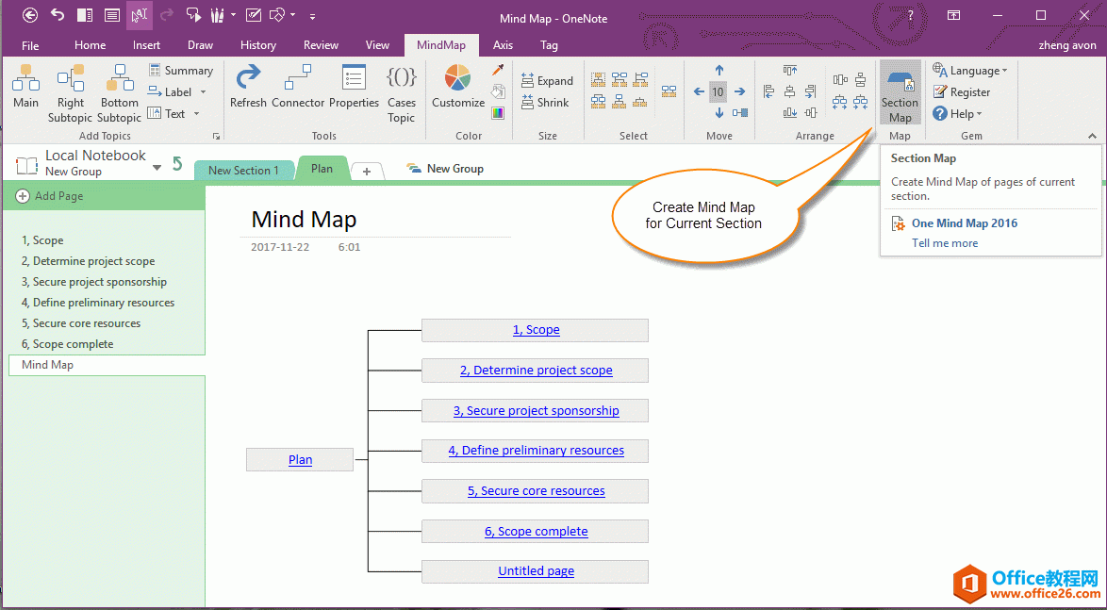1107x610 pixels.
Task: Click the Cases Topic tool
Action: 402,90
